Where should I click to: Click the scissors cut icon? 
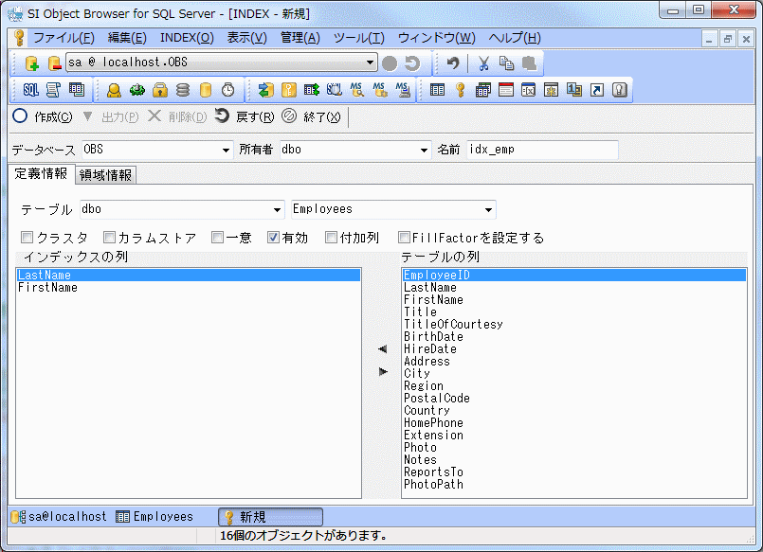pyautogui.click(x=483, y=63)
